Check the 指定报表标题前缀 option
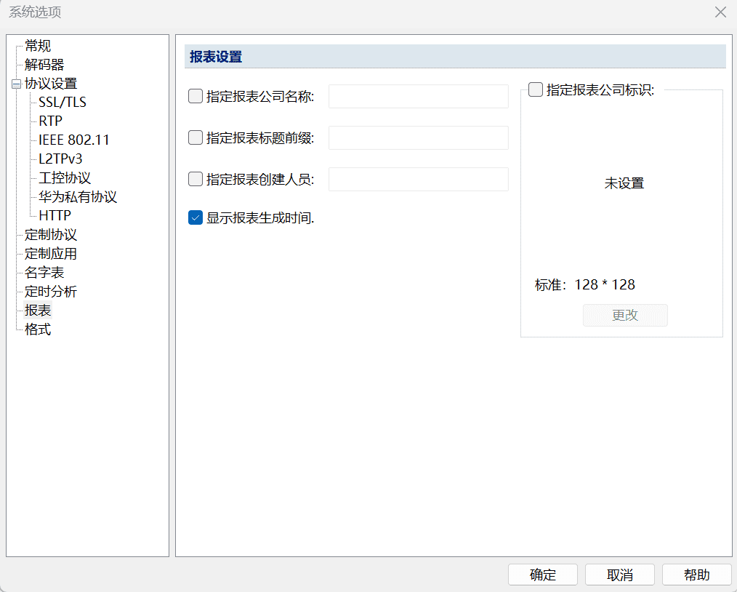Image resolution: width=737 pixels, height=592 pixels. 196,137
